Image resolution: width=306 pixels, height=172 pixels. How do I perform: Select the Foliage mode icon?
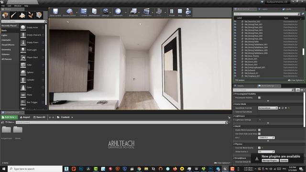pyautogui.click(x=31, y=15)
